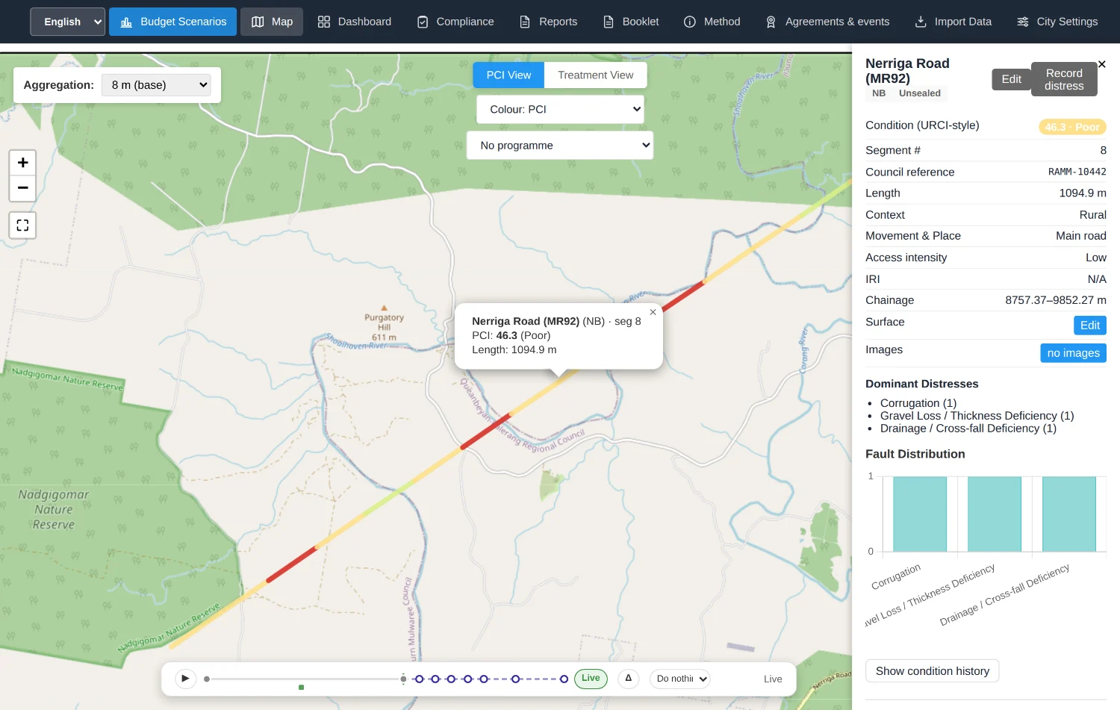Edit the Surface value
Viewport: 1120px width, 710px height.
[x=1089, y=326]
